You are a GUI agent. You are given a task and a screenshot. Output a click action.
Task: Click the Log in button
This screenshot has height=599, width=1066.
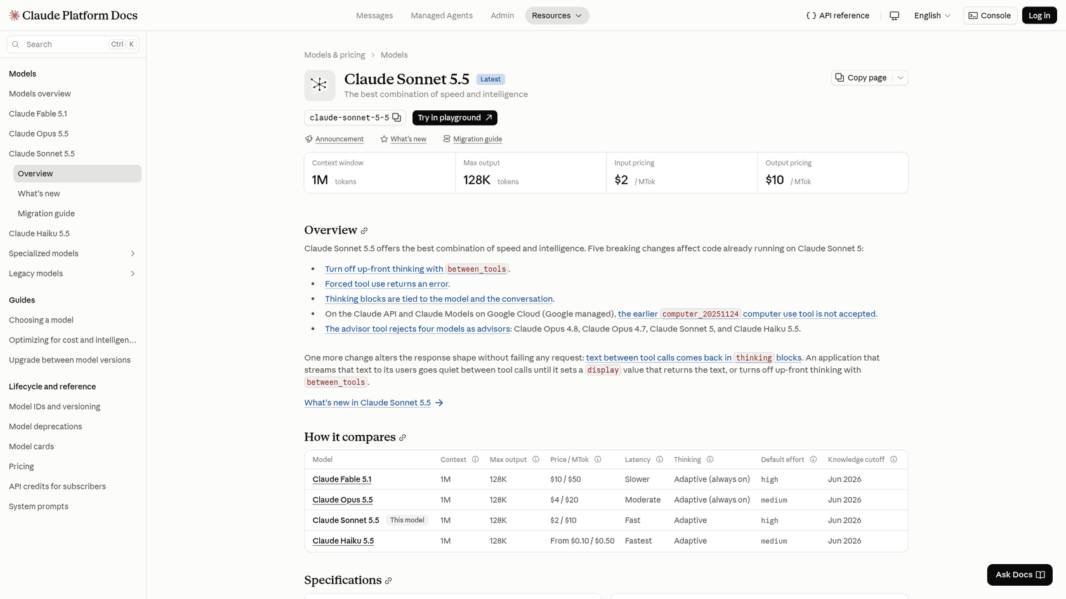click(x=1039, y=15)
